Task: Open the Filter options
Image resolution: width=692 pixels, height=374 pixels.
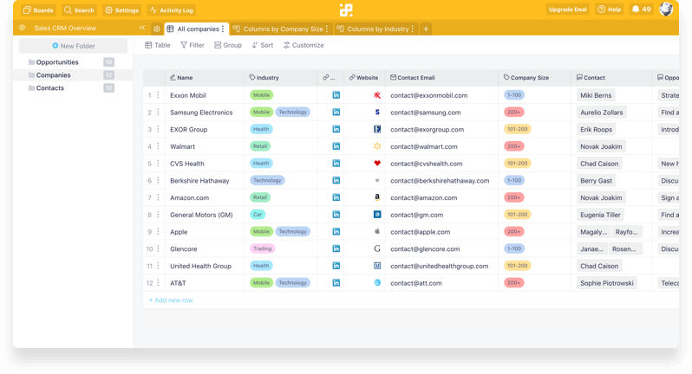Action: (193, 45)
